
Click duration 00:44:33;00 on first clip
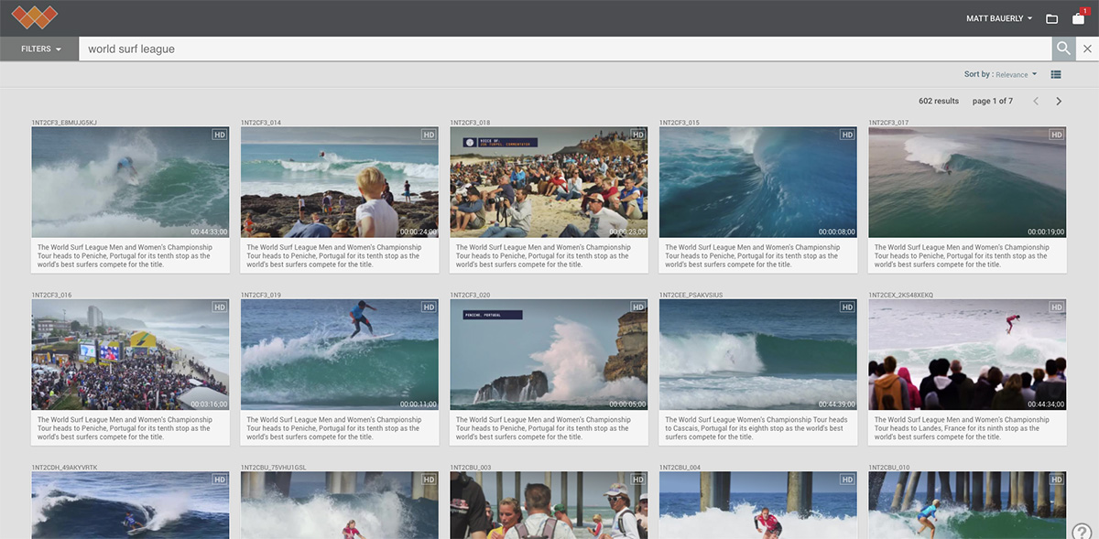coord(209,232)
